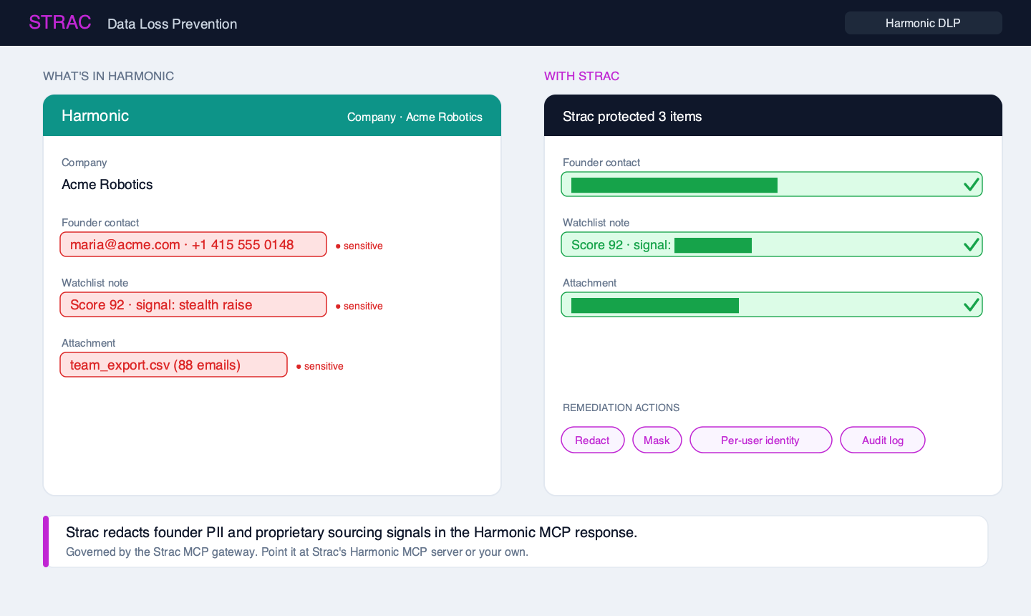The image size is (1031, 616).
Task: Click the sensitive tag beside Founder contact
Action: pyautogui.click(x=359, y=246)
